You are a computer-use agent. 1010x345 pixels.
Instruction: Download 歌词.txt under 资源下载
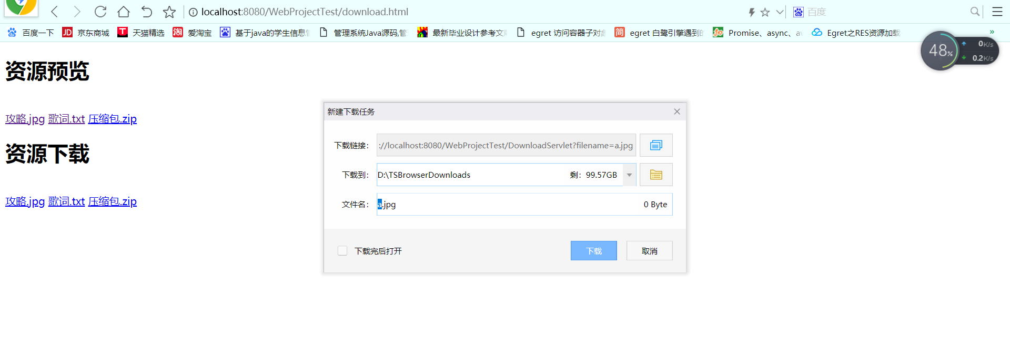(x=66, y=201)
